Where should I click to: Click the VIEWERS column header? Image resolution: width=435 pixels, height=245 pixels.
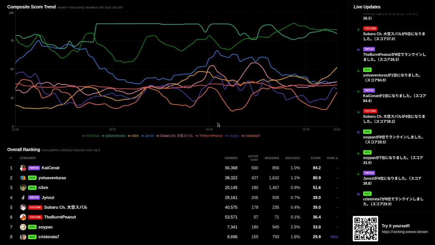(231, 158)
